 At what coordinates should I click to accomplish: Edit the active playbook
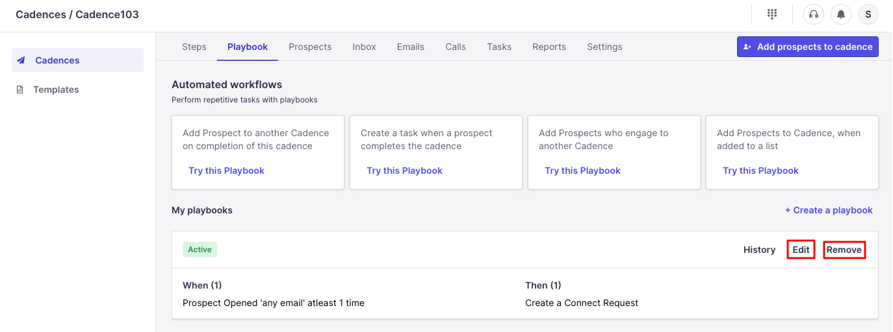(x=801, y=250)
